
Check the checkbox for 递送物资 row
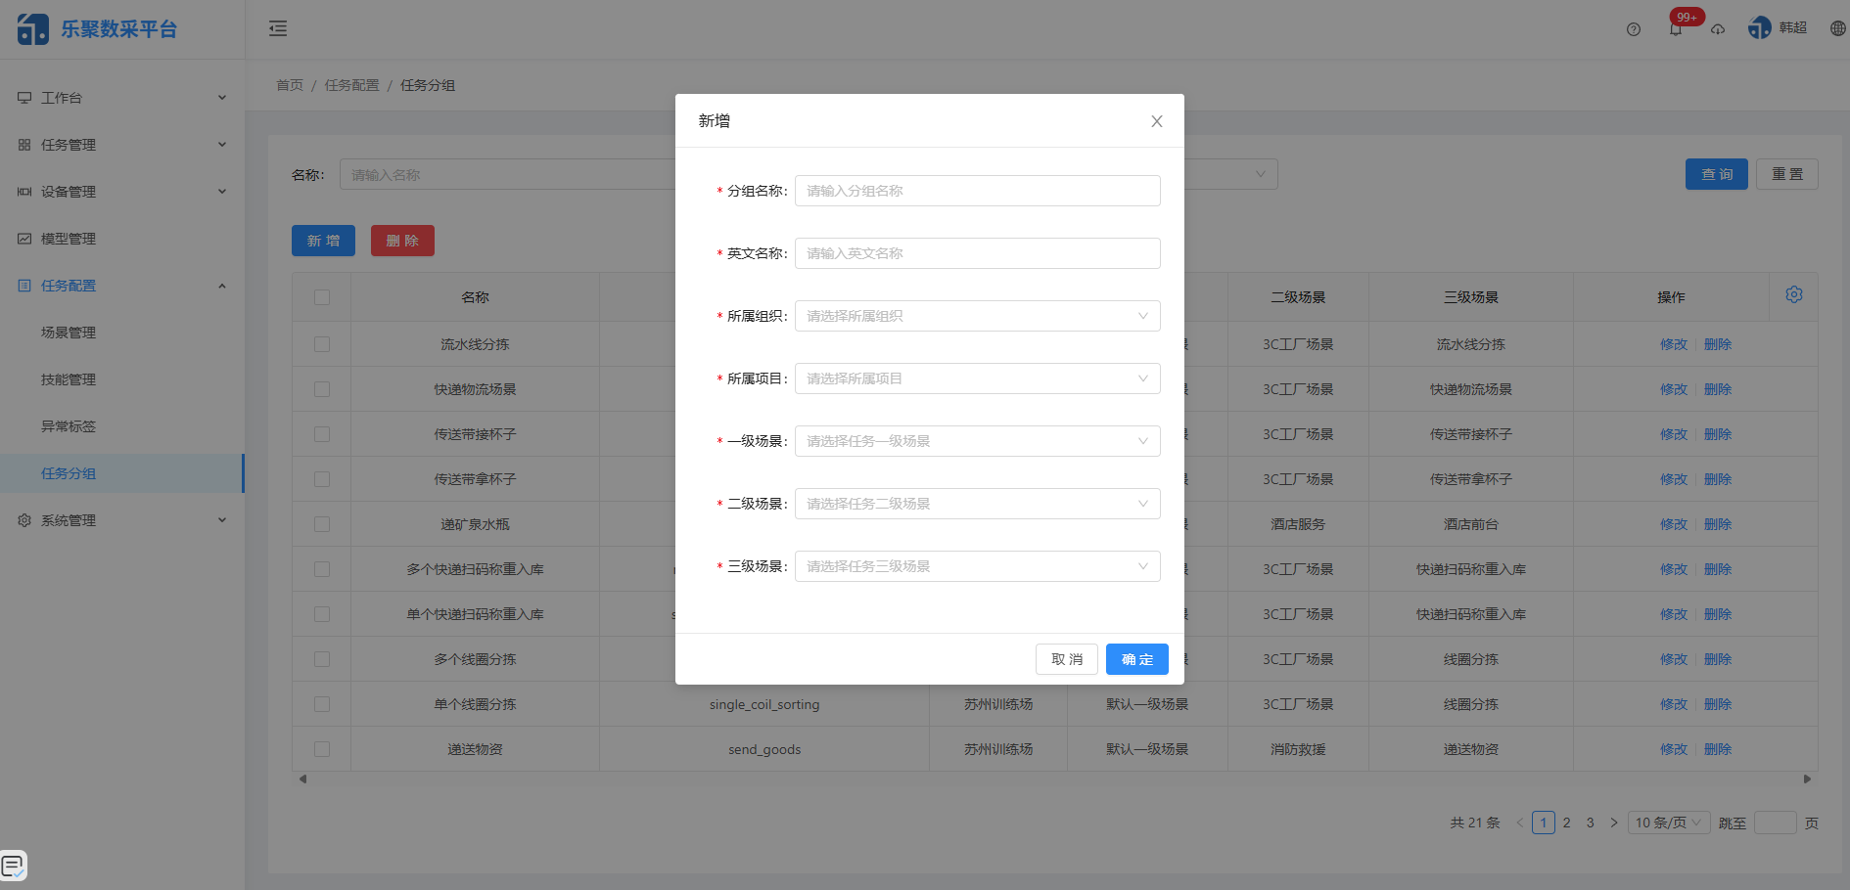321,748
